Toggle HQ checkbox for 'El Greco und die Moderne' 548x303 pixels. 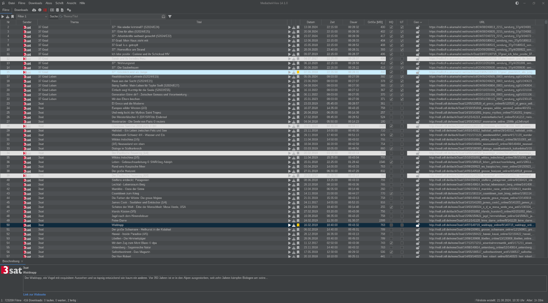click(391, 104)
